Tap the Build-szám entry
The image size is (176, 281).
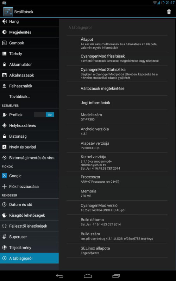tap(117, 236)
